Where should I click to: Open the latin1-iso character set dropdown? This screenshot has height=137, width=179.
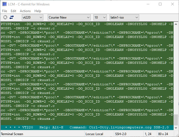point(124,17)
